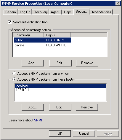This screenshot has width=122, height=140.
Task: Cancel the SNMP properties dialog
Action: pos(84,134)
